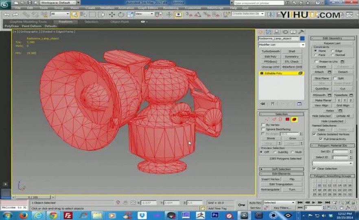Open Create Selection Set dropdown
The width and height of the screenshot is (359, 220).
pos(247,14)
